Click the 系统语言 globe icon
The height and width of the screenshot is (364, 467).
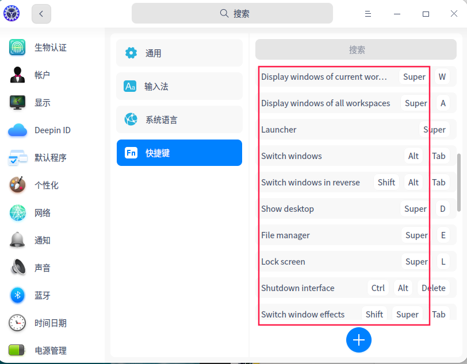pyautogui.click(x=131, y=119)
